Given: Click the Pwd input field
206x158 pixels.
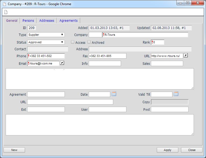Looking at the screenshot, I should click(170, 109).
